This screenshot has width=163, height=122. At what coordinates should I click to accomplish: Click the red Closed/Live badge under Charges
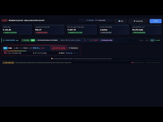[41, 33]
